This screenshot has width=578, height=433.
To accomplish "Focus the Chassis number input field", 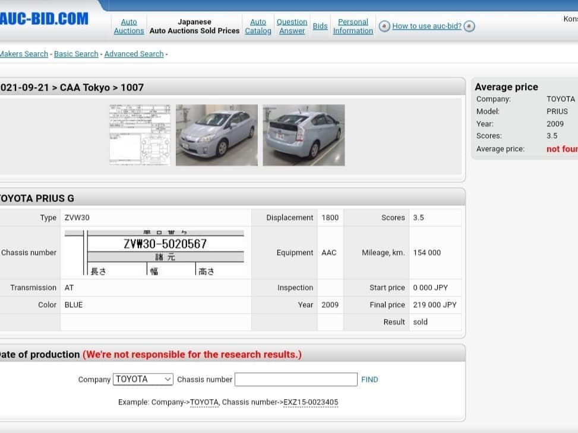I will coord(296,379).
